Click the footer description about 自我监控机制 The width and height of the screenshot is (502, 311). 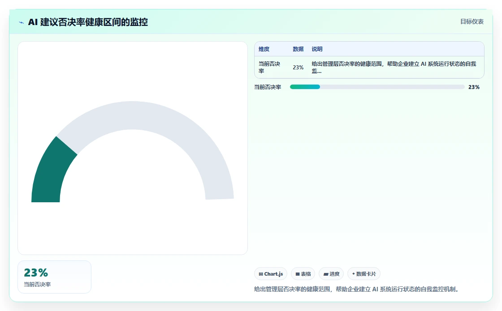(357, 289)
